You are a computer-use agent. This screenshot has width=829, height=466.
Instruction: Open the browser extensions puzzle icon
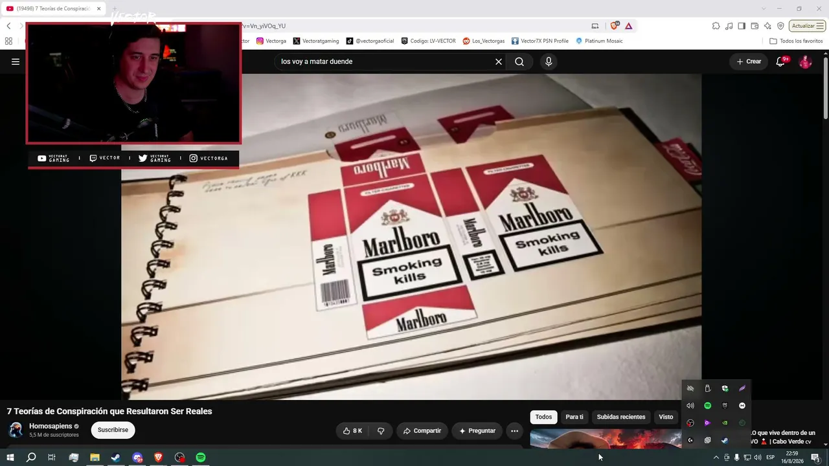click(x=716, y=26)
